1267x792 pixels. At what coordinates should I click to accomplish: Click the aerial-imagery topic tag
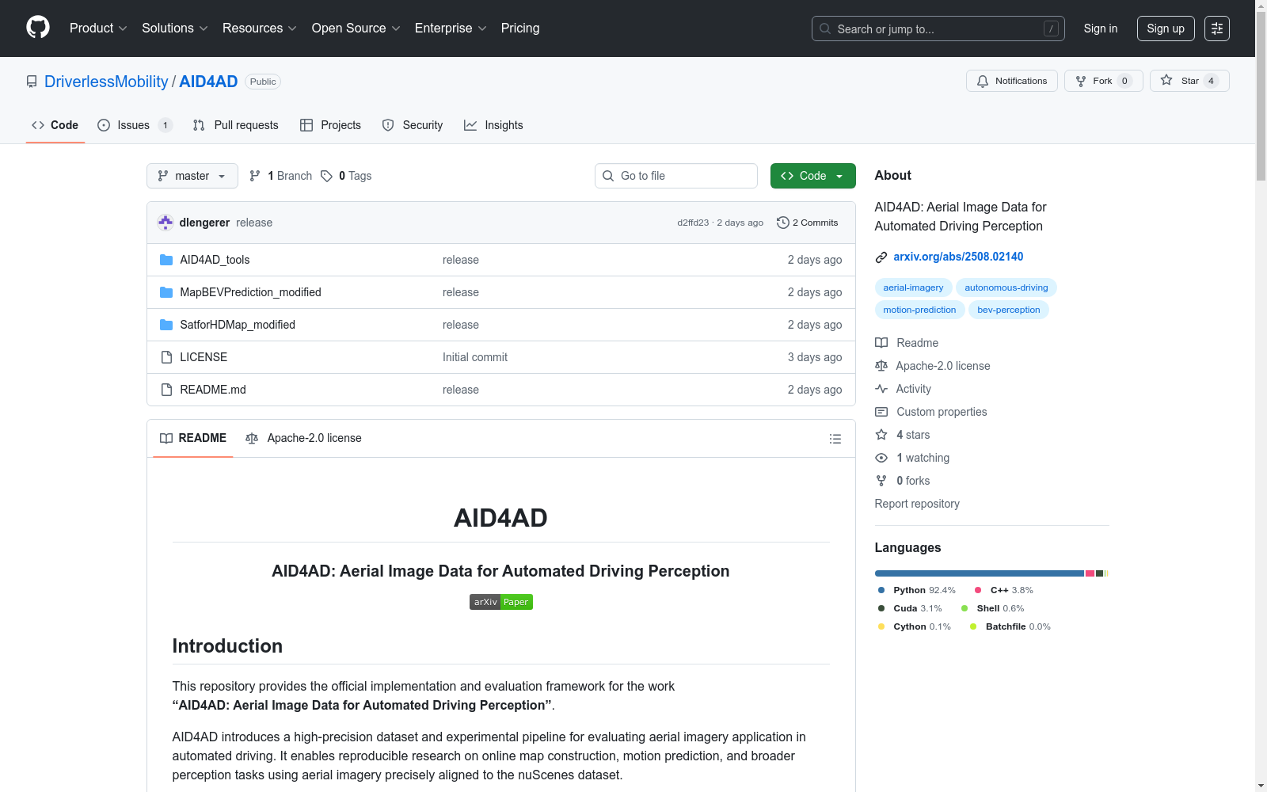point(913,287)
